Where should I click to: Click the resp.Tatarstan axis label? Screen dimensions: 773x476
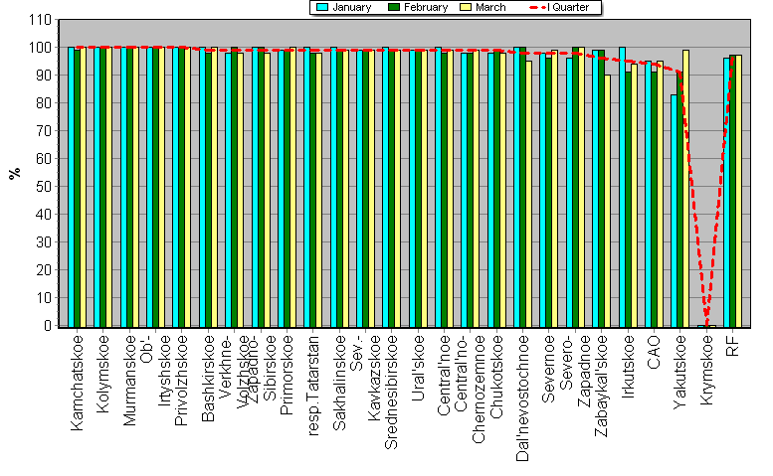(312, 386)
